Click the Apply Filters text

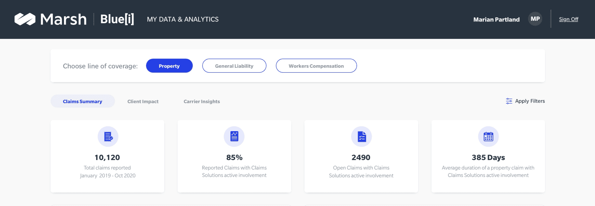pos(530,101)
